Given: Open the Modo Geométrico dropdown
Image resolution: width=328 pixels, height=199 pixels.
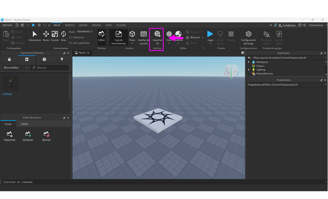Looking at the screenshot, I should (85, 31).
